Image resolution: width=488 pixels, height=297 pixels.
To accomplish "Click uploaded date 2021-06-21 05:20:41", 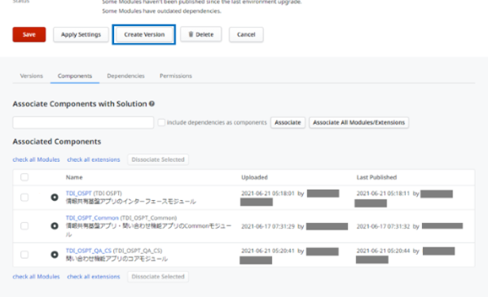I will (x=268, y=251).
